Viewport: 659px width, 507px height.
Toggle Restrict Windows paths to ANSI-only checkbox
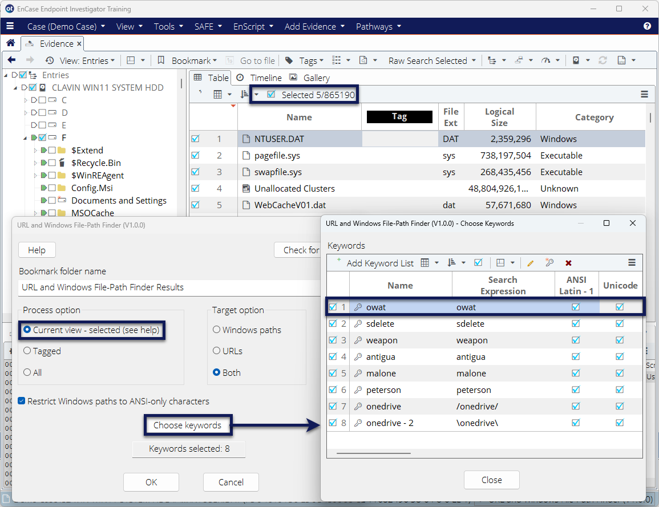22,401
